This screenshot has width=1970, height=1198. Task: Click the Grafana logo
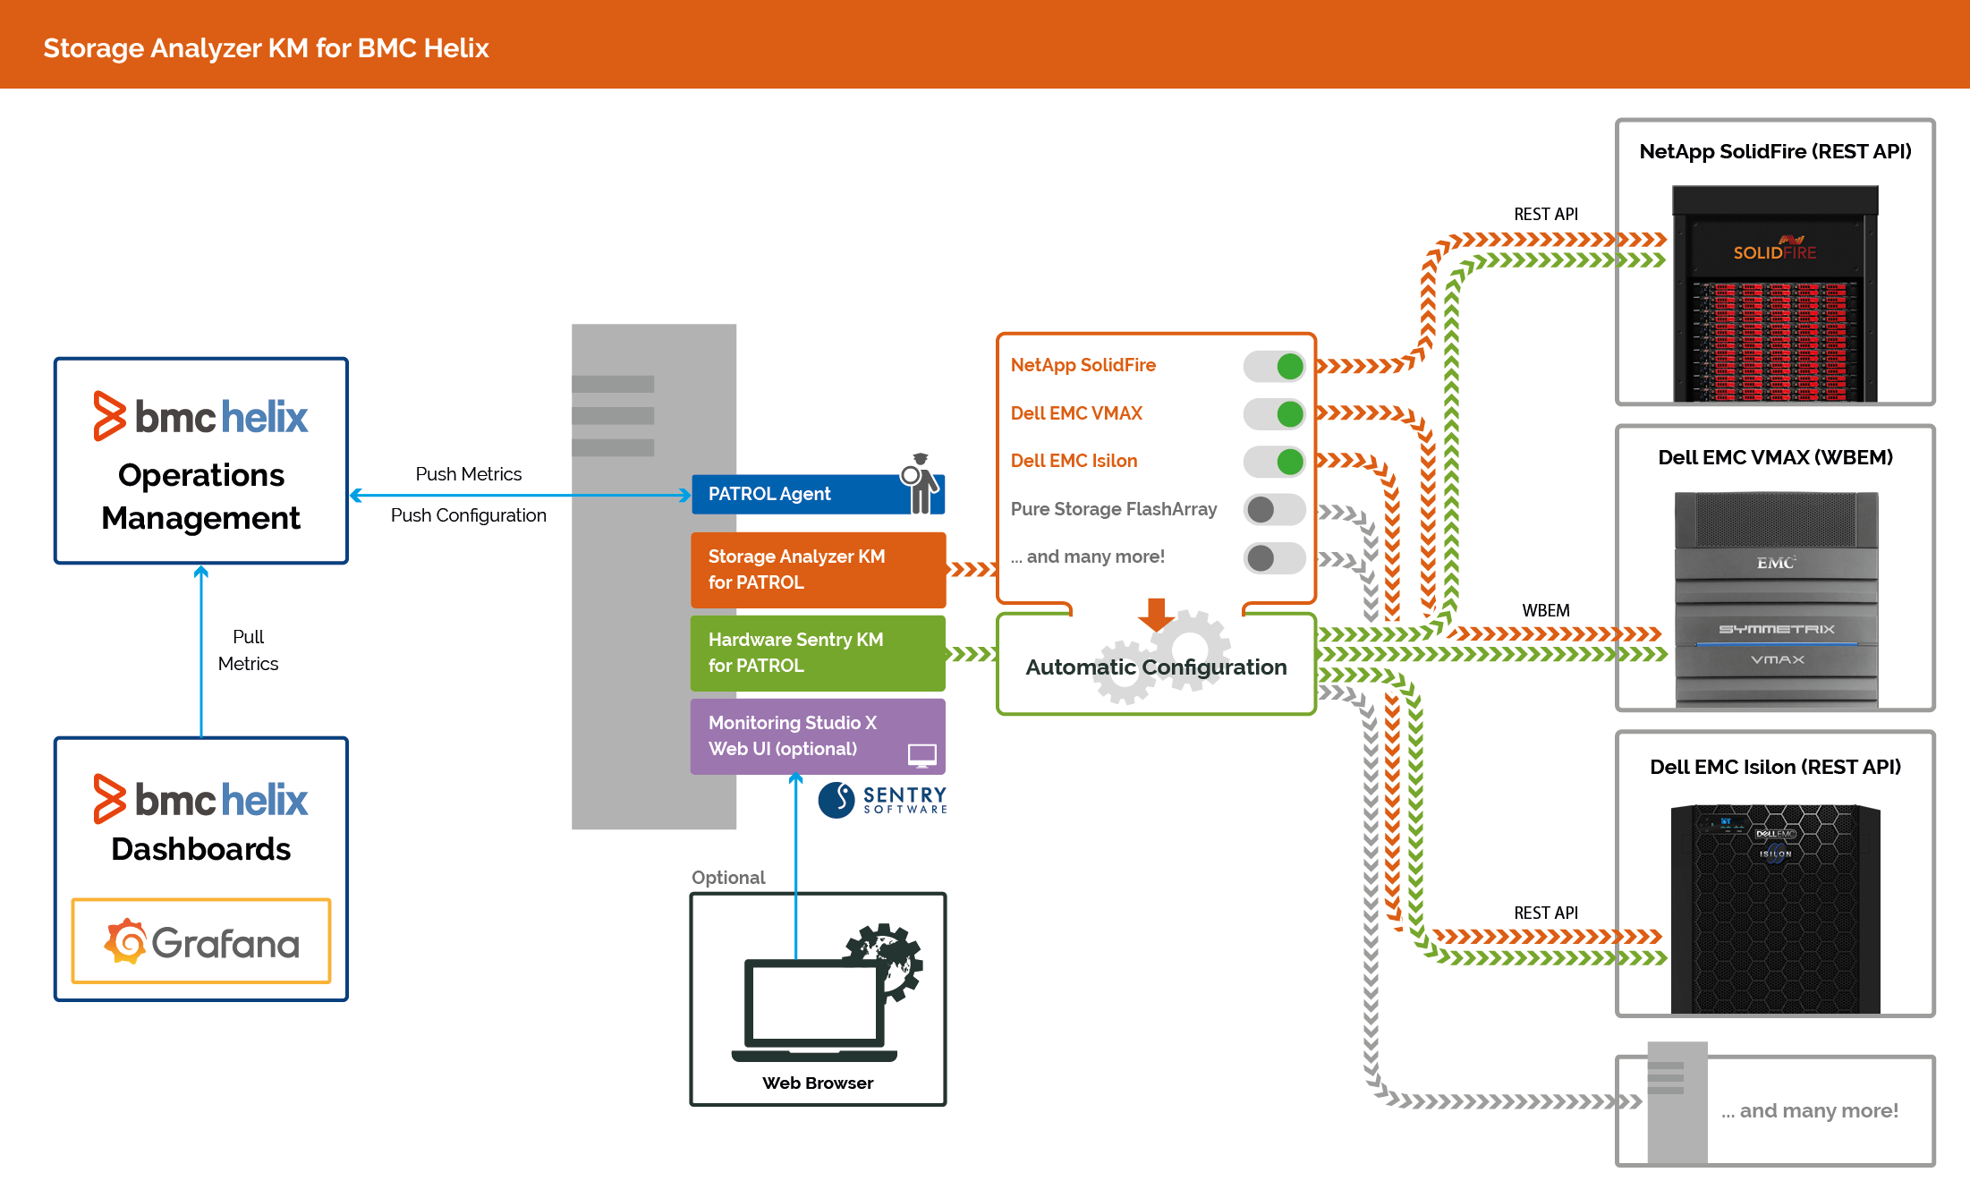point(201,941)
